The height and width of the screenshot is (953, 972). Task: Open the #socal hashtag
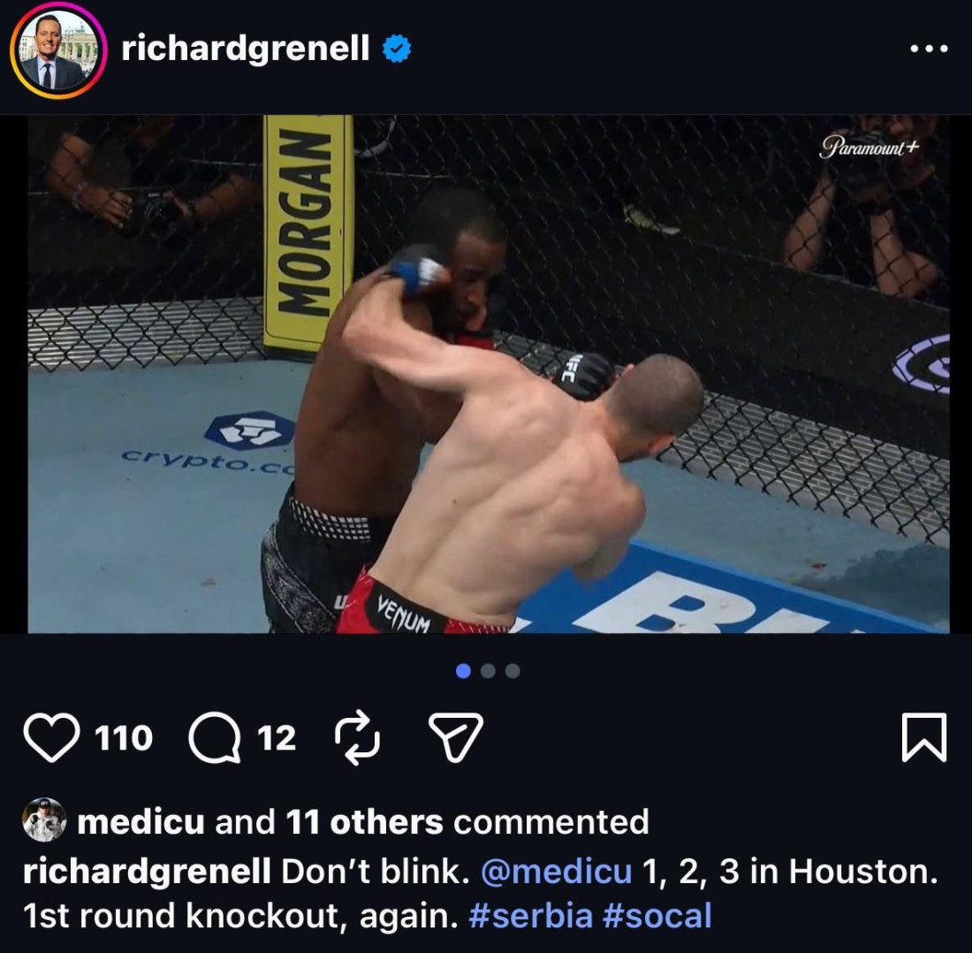click(x=657, y=916)
